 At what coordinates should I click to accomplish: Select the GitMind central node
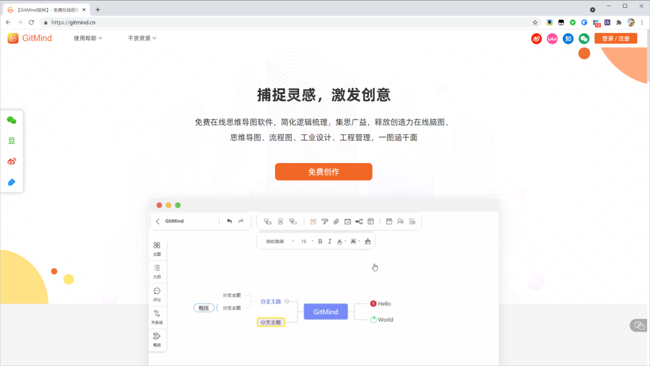pos(326,312)
